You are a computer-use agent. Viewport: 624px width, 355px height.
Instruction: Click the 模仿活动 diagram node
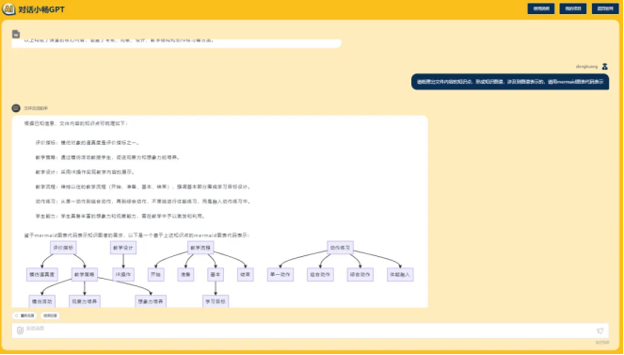point(42,301)
